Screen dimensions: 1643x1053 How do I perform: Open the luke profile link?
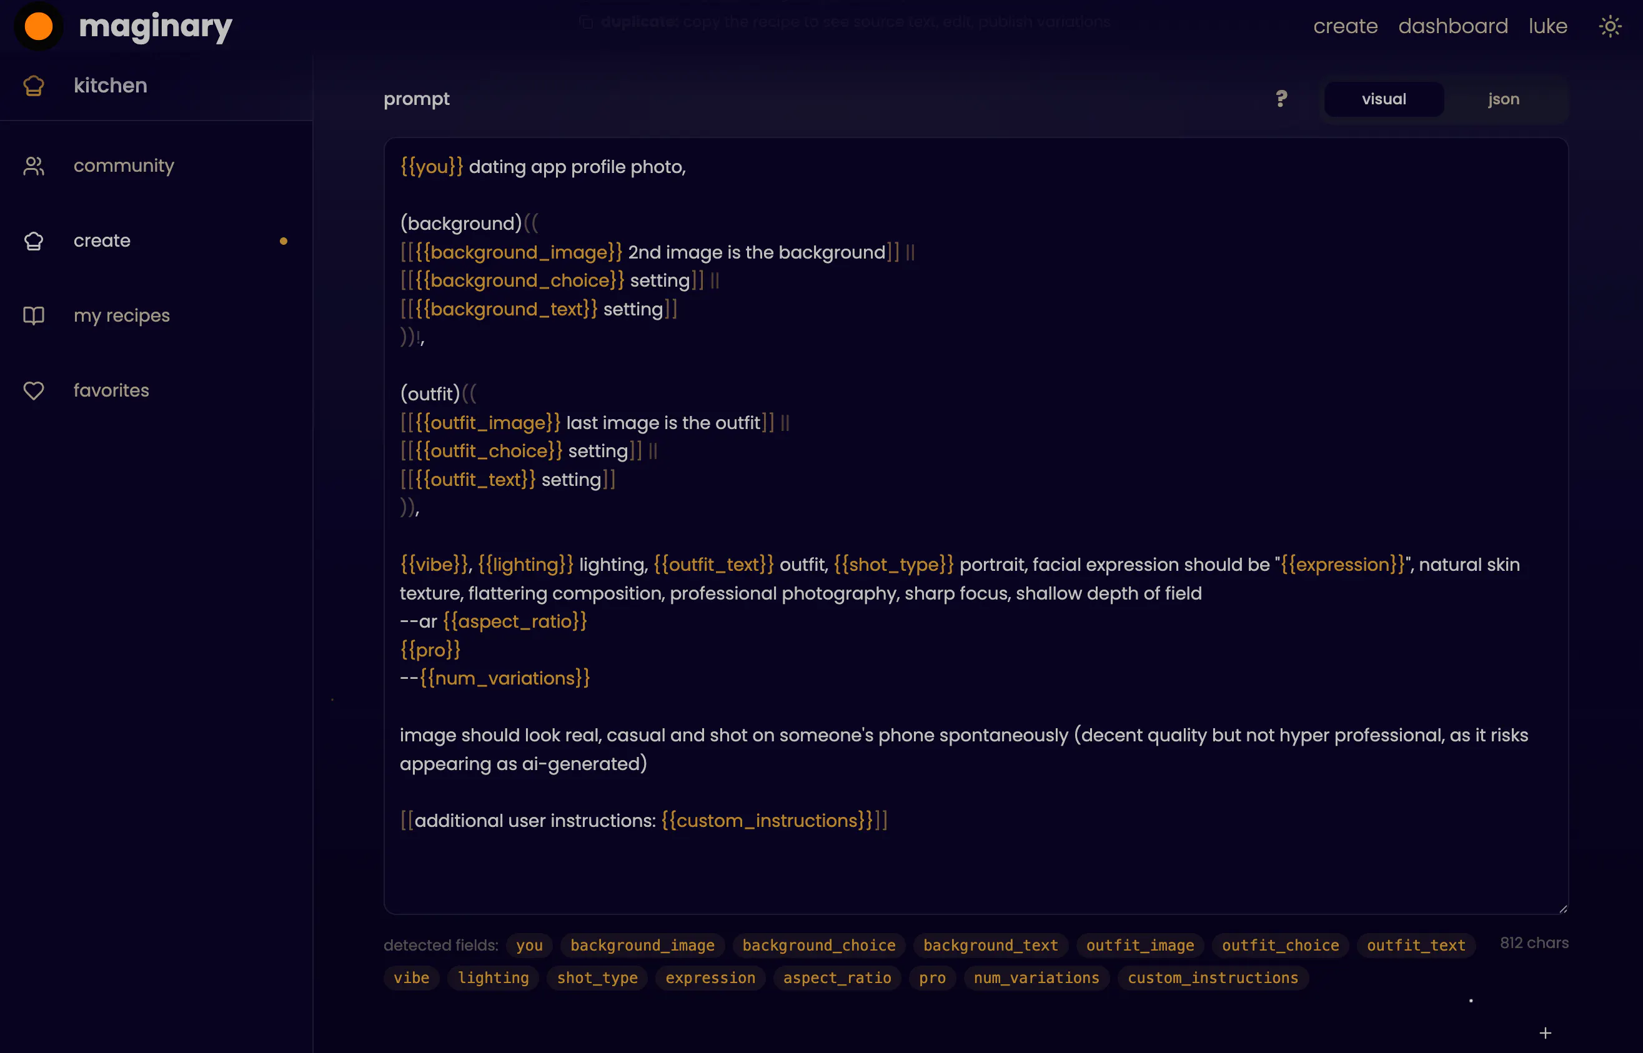click(x=1548, y=27)
